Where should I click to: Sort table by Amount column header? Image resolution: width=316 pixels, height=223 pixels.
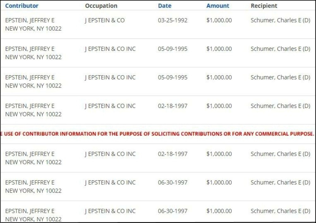click(218, 6)
